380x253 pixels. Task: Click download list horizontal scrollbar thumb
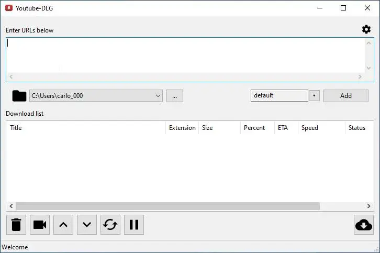click(x=167, y=206)
